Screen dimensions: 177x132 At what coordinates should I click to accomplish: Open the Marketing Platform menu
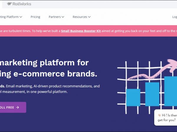[x=9, y=17]
